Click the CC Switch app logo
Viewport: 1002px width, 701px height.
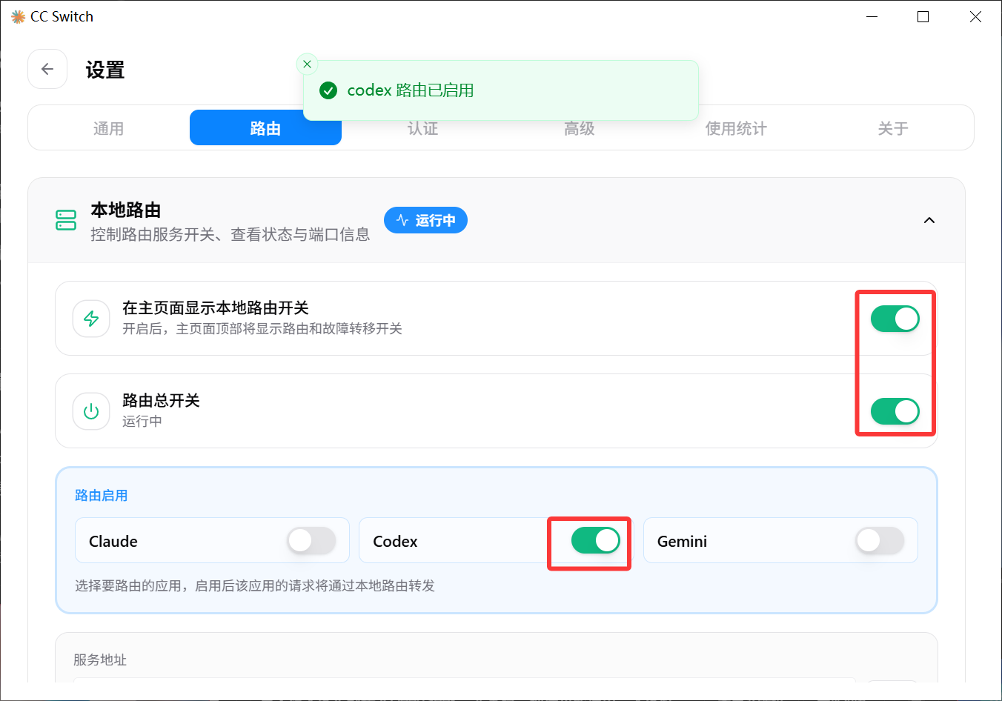click(x=18, y=16)
